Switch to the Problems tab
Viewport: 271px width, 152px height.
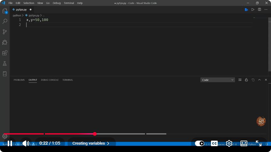pyautogui.click(x=19, y=80)
